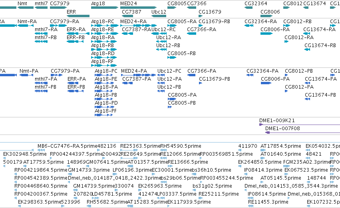
Task: Select transcript label Nmt-RA
Action: tap(27, 22)
